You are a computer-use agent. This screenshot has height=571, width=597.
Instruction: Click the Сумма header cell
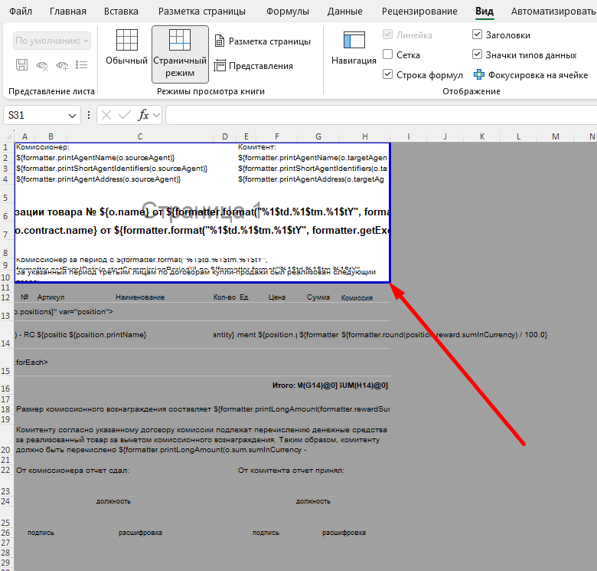[318, 297]
